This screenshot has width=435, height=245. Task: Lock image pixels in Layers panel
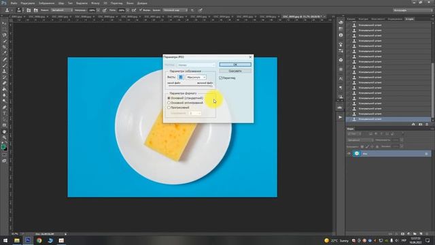pos(367,146)
